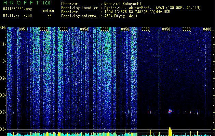215x136 pixels.
Task: Click the 0400 time marker
Action: 207,29
